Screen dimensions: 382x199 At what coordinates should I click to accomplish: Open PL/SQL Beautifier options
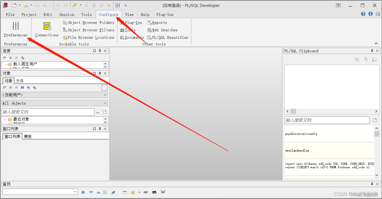[x=168, y=37]
